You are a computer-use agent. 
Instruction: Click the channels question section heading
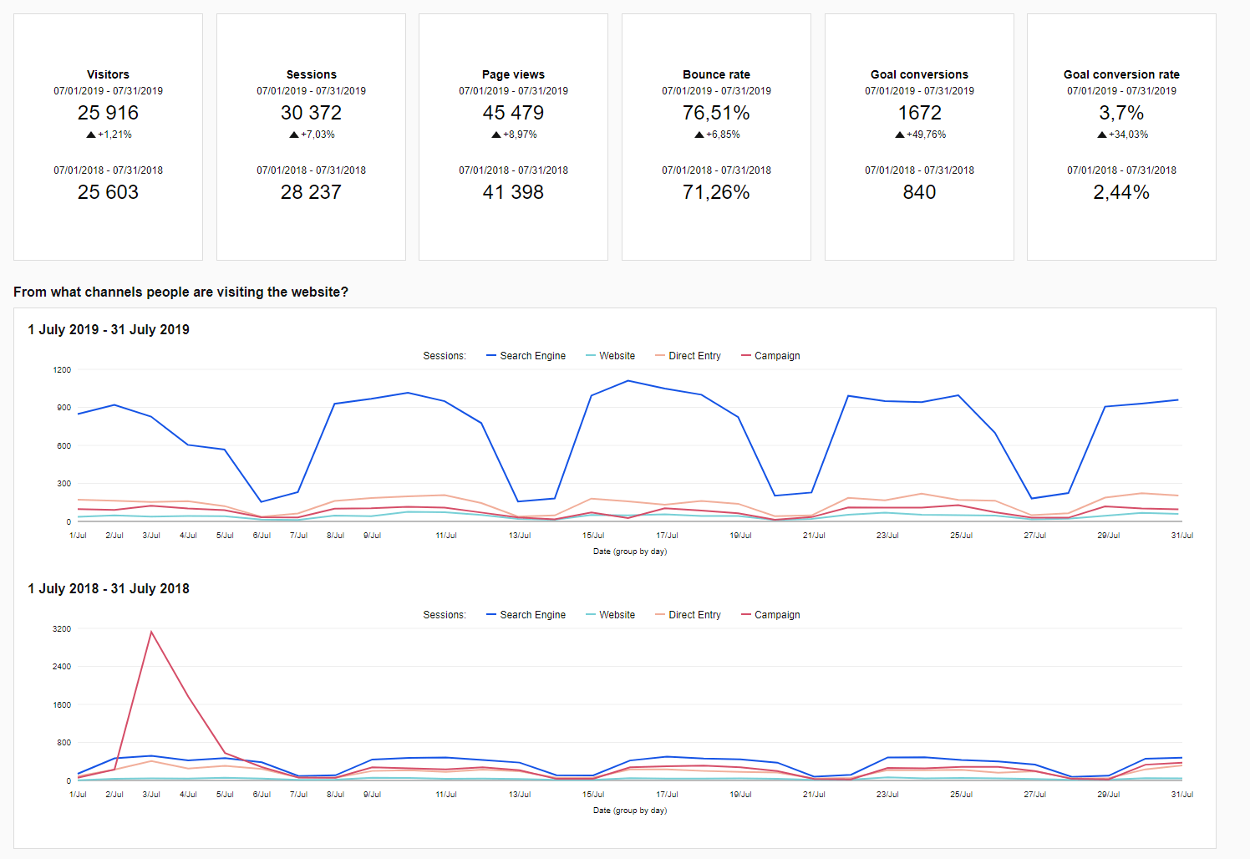click(180, 292)
